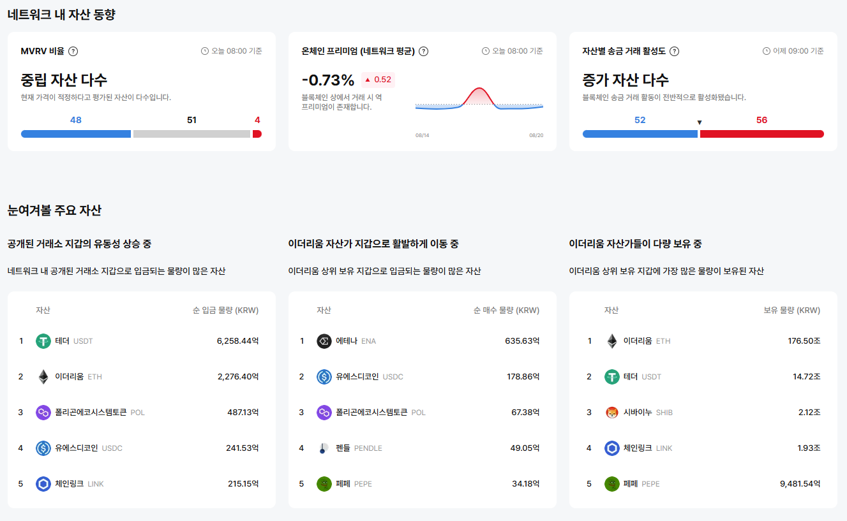This screenshot has height=521, width=847.
Task: Click Ethereum icon in 순 입금 물량 list
Action: pyautogui.click(x=43, y=377)
